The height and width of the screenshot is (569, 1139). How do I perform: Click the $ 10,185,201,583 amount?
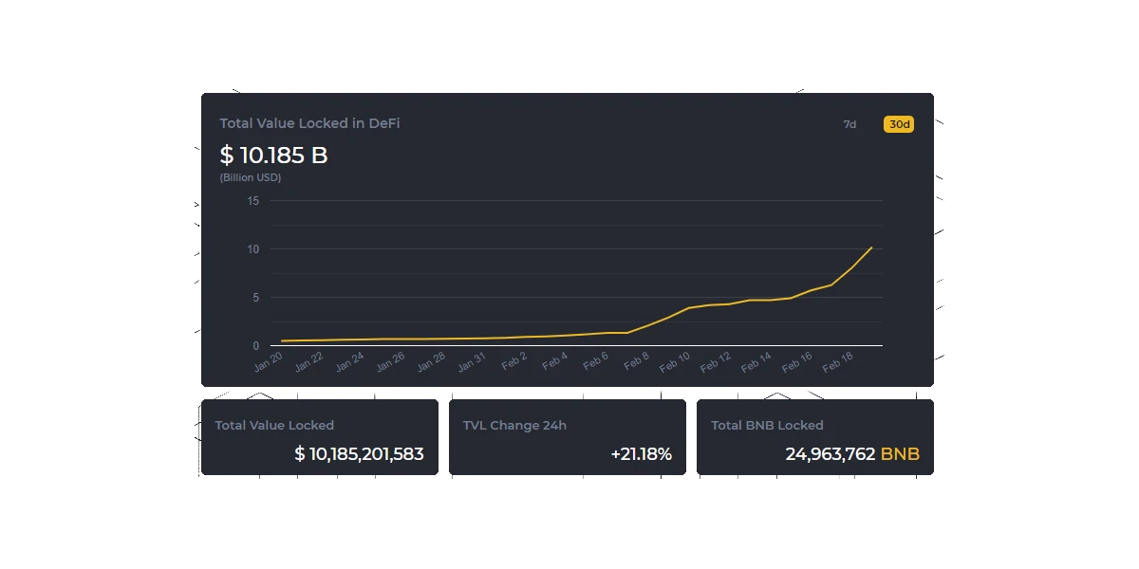359,454
